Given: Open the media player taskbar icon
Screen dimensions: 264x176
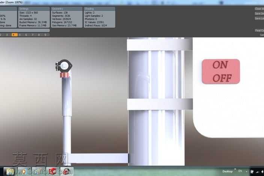Looking at the screenshot, I should tap(24, 171).
